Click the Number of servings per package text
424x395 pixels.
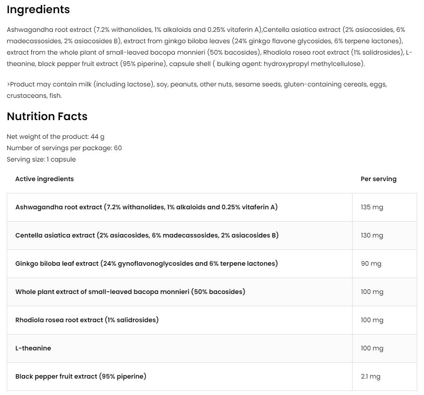click(64, 148)
